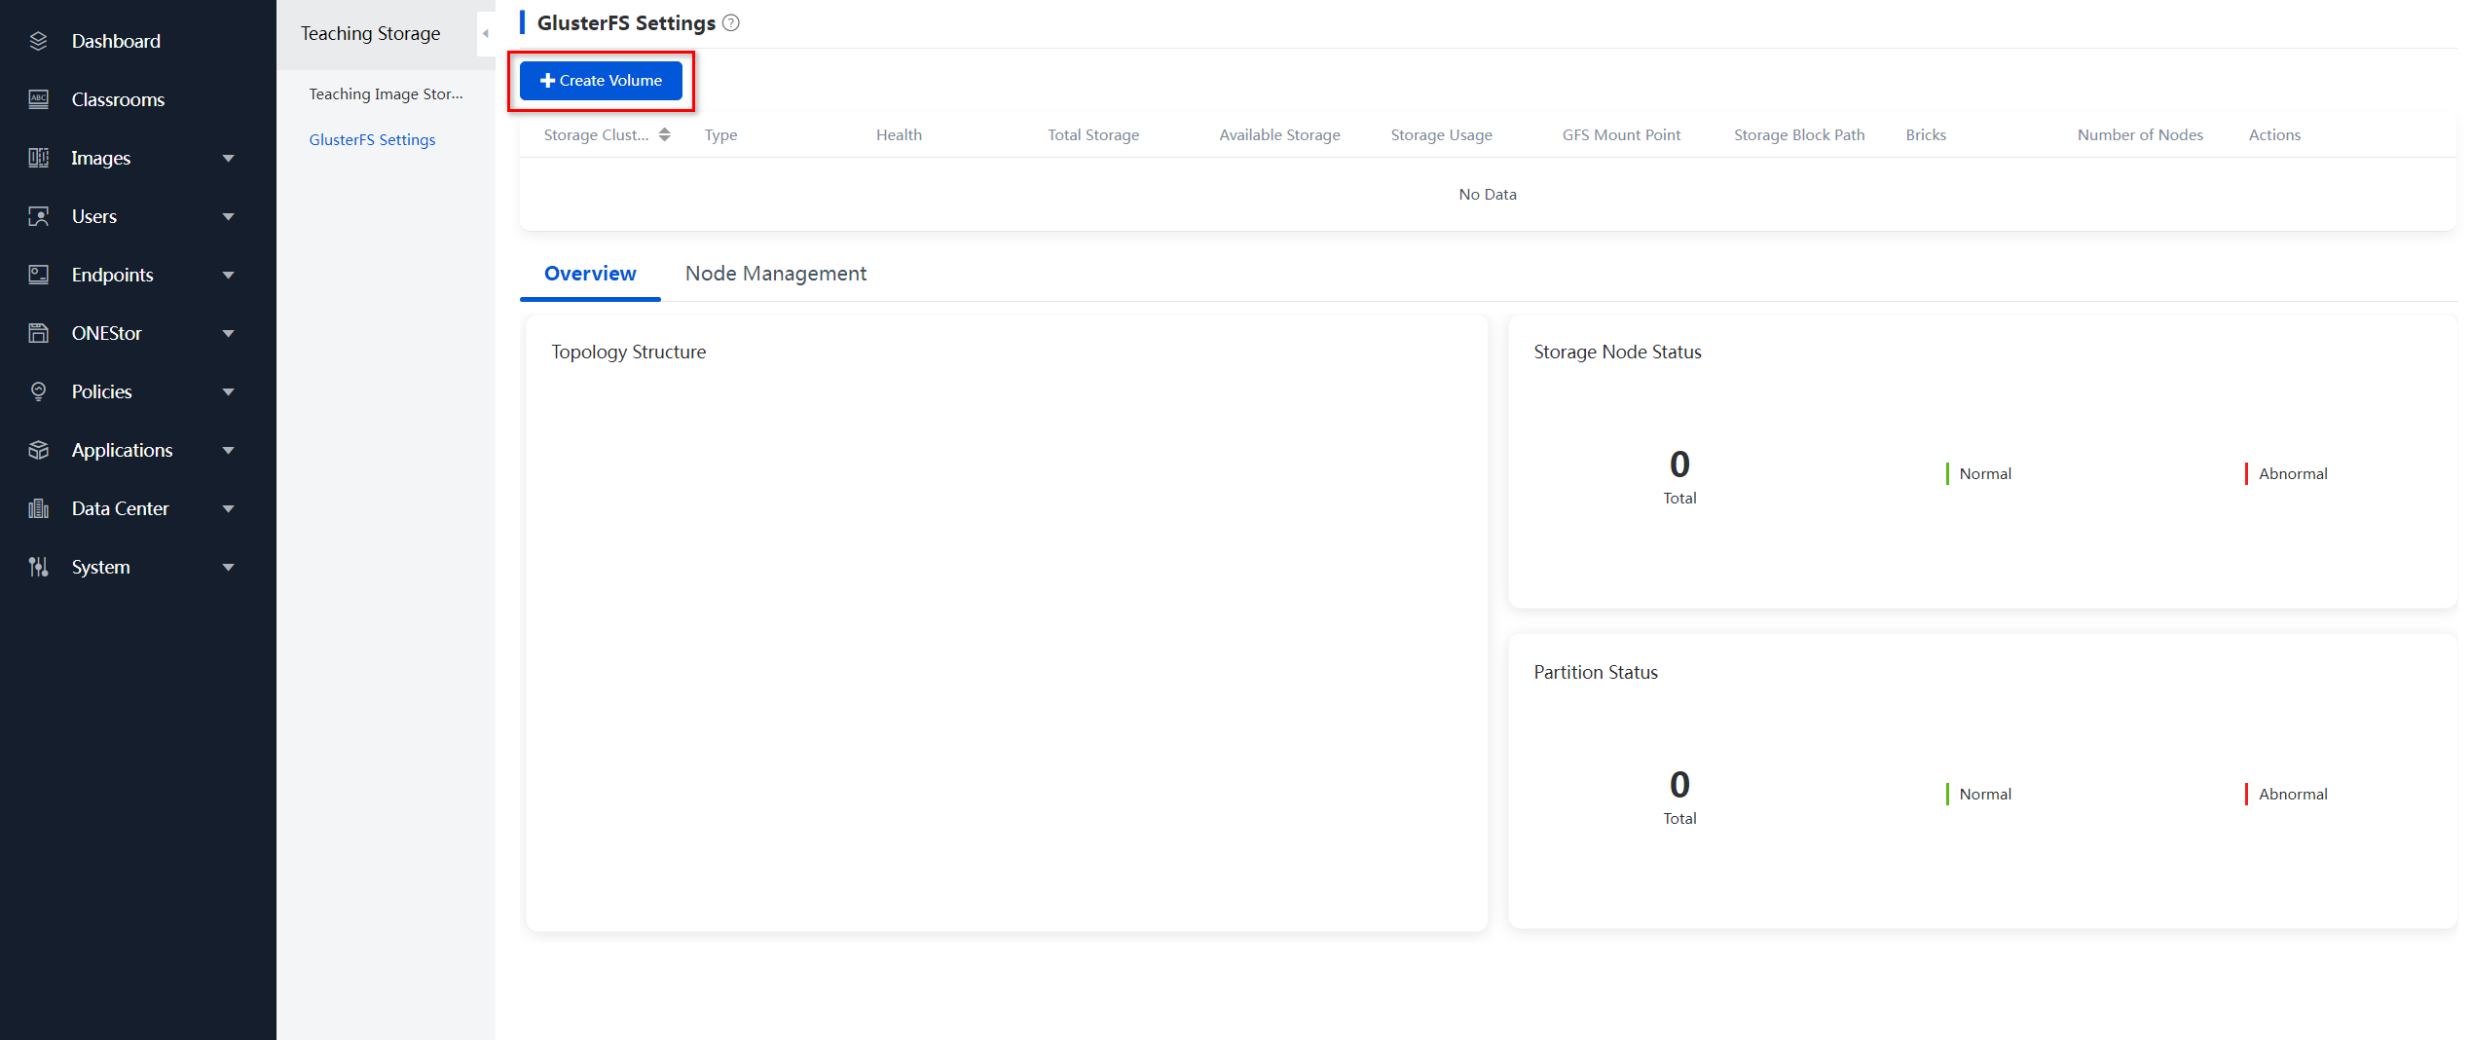Viewport: 2471px width, 1040px height.
Task: Click the Create Volume button
Action: [601, 81]
